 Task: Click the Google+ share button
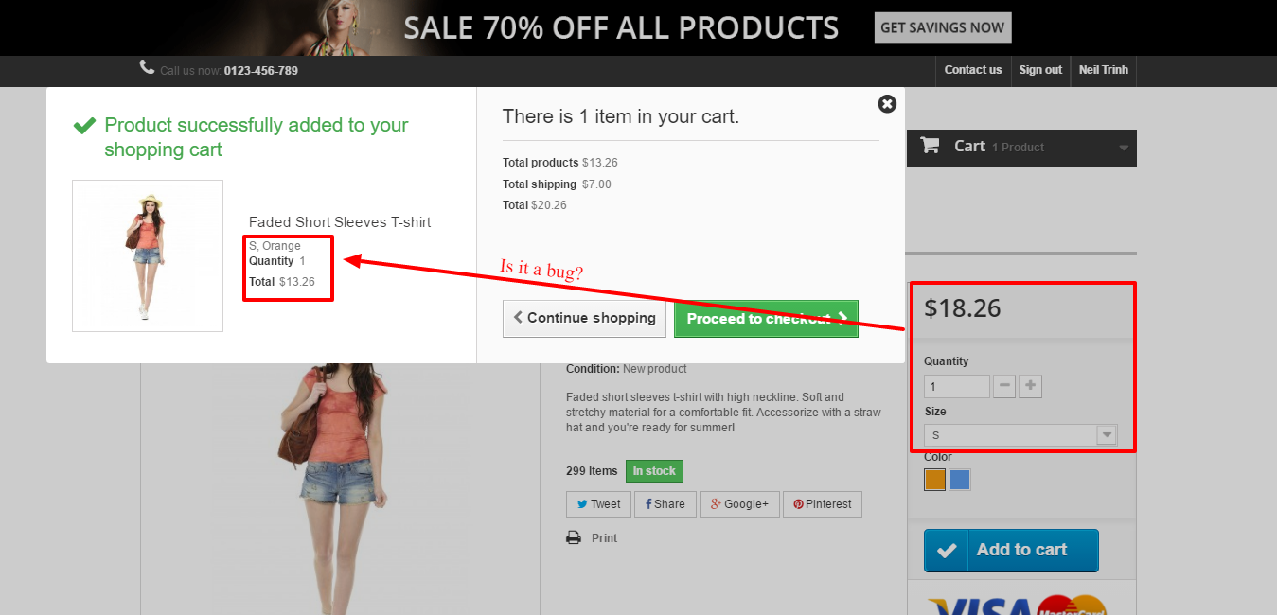739,504
